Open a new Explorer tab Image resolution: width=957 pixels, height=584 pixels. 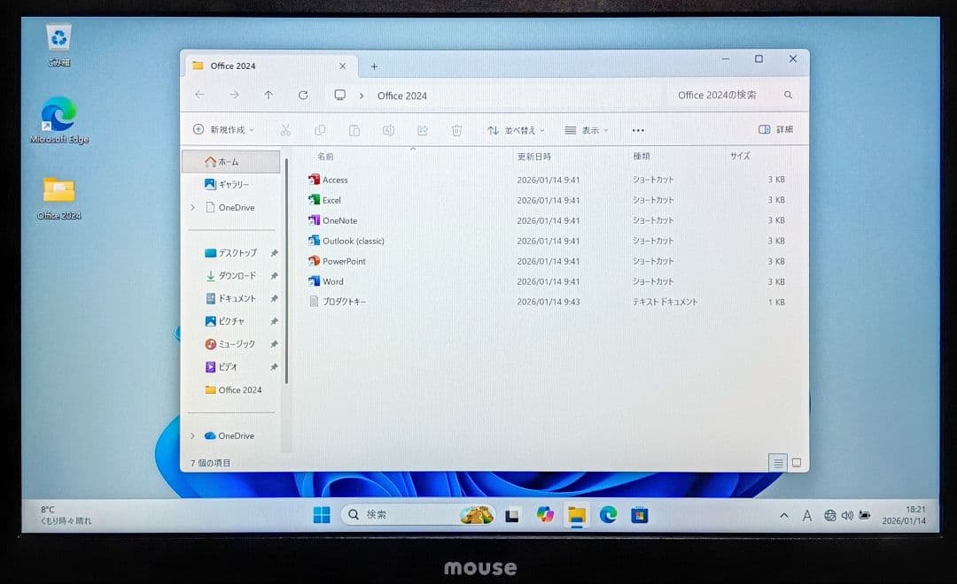[x=374, y=65]
